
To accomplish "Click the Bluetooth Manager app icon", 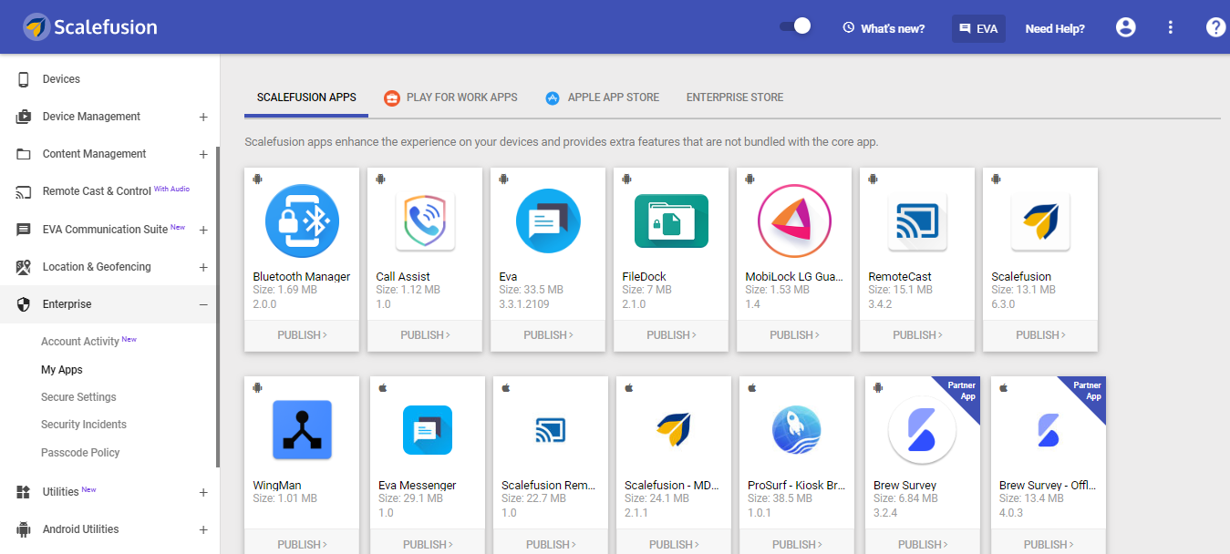I will 302,221.
